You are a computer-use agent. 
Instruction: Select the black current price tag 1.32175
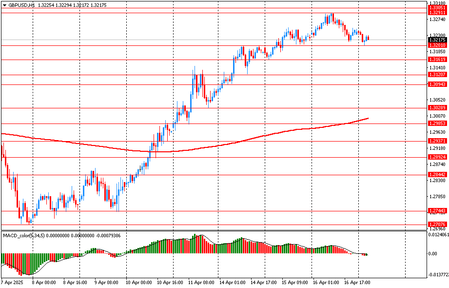[437, 40]
